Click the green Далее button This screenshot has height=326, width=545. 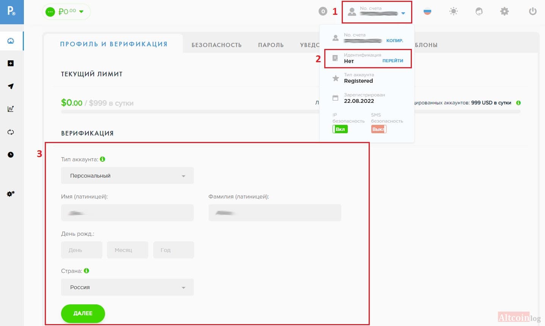[x=83, y=313]
